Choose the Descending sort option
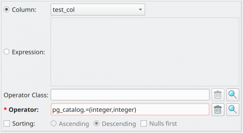Image resolution: width=243 pixels, height=133 pixels. tap(96, 124)
